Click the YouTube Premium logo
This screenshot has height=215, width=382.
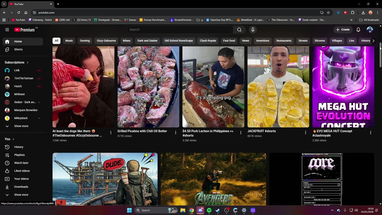(25, 30)
